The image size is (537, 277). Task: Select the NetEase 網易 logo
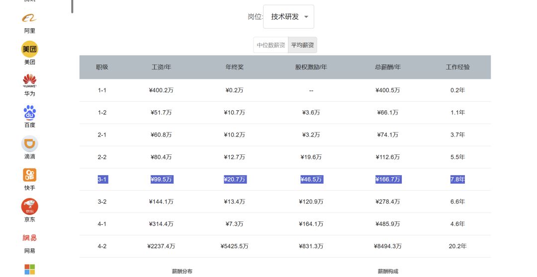click(29, 238)
